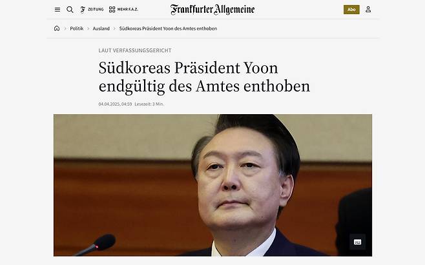Screen dimensions: 425x265
Task: Click the chevron following Ausland
Action: (114, 28)
